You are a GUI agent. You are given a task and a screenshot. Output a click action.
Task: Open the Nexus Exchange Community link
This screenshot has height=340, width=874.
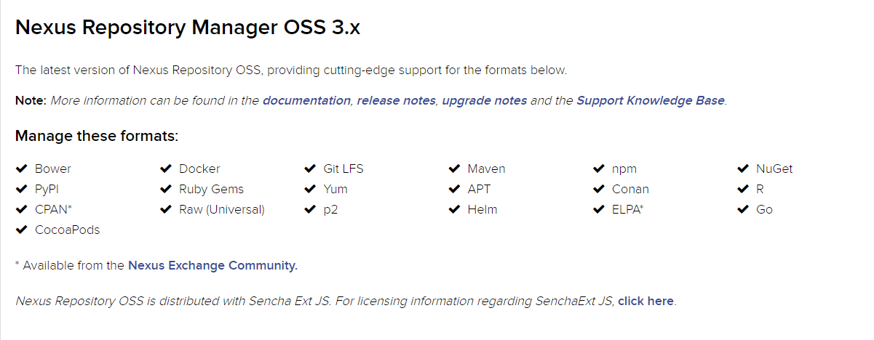tap(212, 265)
